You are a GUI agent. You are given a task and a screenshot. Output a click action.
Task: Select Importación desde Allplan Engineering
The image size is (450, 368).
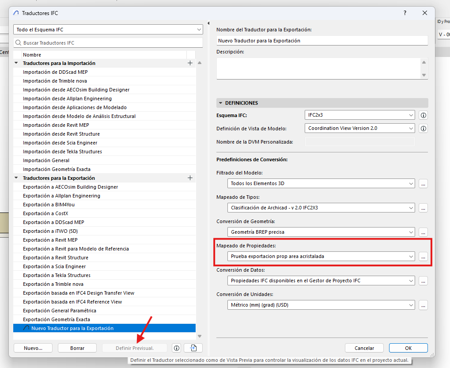click(105, 99)
